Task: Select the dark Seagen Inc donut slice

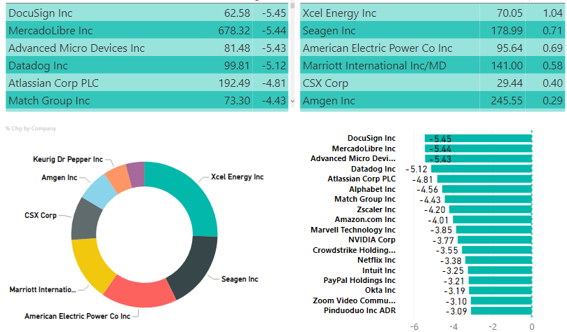Action: point(196,265)
